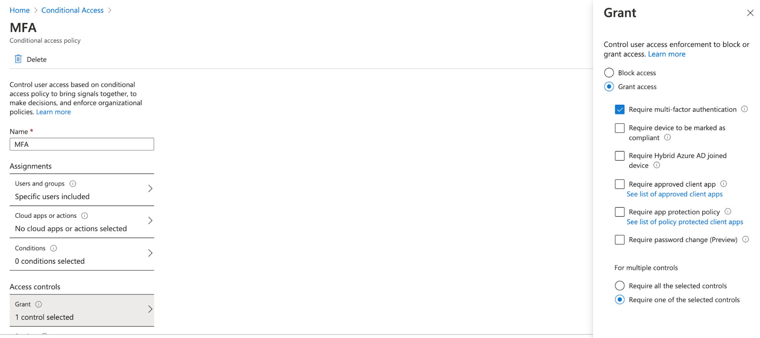The image size is (760, 338).
Task: Open Cloud apps or actions chevron
Action: click(150, 220)
